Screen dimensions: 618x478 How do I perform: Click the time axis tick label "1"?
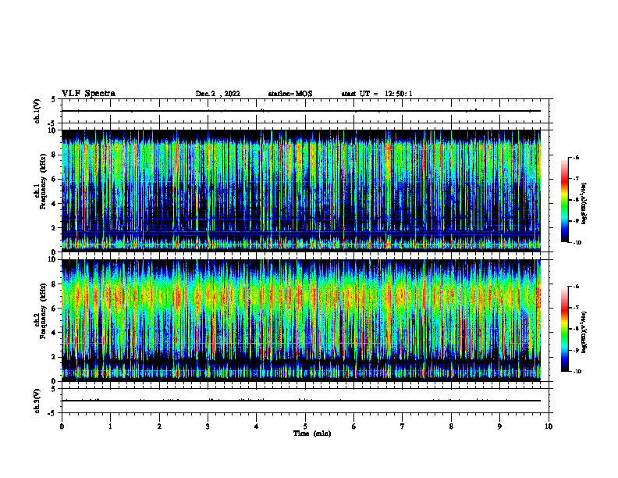pyautogui.click(x=110, y=426)
